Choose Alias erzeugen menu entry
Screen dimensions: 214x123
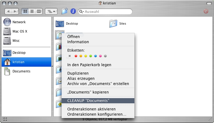click(x=98, y=78)
